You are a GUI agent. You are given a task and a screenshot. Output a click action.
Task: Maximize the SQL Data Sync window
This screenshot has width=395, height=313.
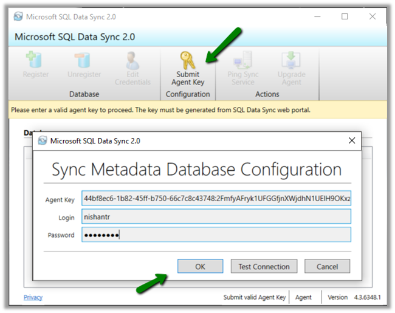point(345,16)
